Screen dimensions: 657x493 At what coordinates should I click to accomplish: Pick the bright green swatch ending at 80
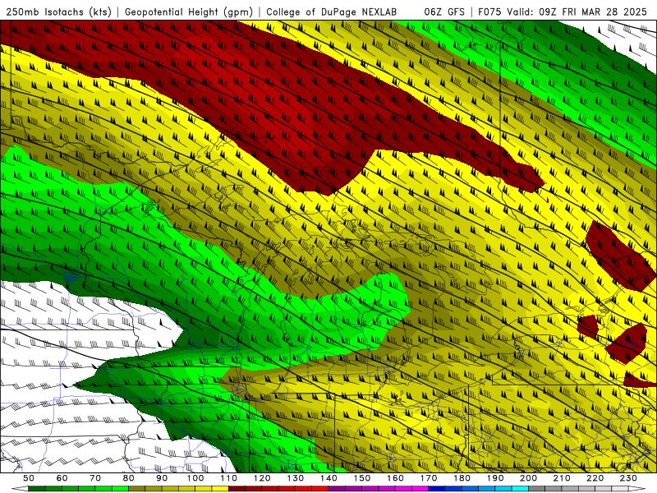coord(120,488)
